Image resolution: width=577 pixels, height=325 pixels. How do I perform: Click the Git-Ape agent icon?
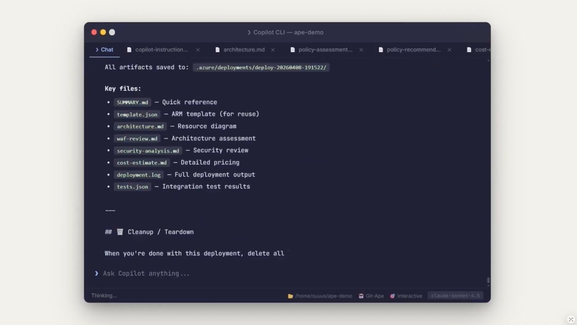361,296
